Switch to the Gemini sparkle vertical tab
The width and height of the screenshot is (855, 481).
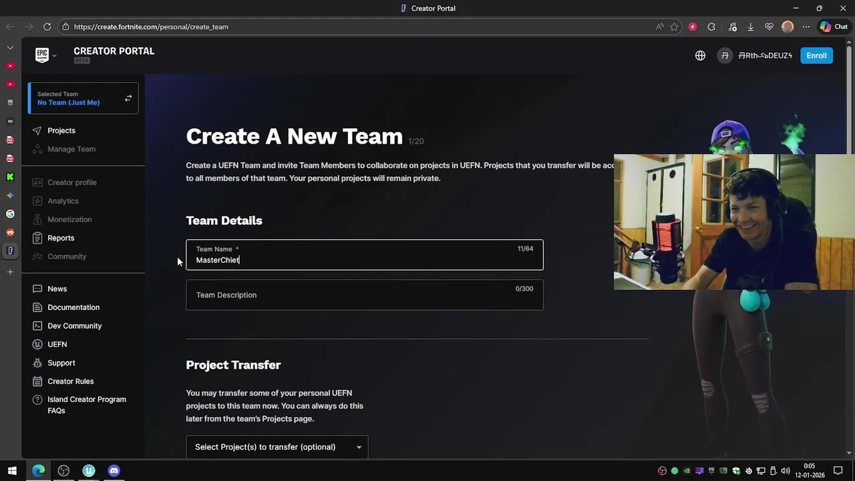point(10,196)
